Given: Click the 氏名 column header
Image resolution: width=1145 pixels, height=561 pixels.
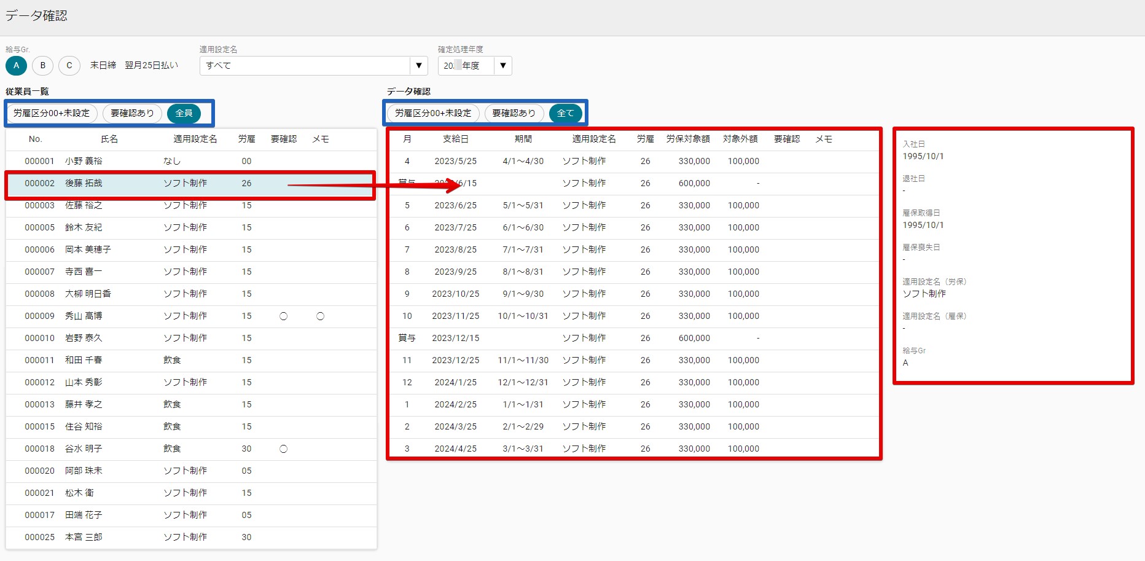Looking at the screenshot, I should (x=109, y=139).
